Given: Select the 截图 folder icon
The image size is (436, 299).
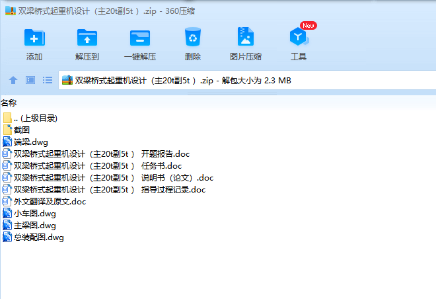Looking at the screenshot, I should click(x=7, y=130).
